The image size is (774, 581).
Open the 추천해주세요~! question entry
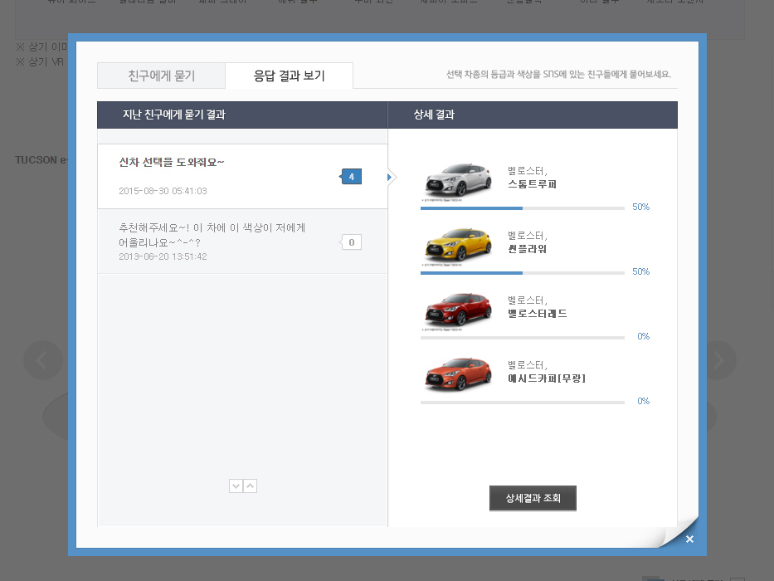tap(212, 235)
